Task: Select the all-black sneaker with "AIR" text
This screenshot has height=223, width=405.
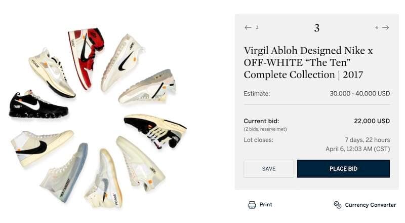Action: tap(38, 105)
